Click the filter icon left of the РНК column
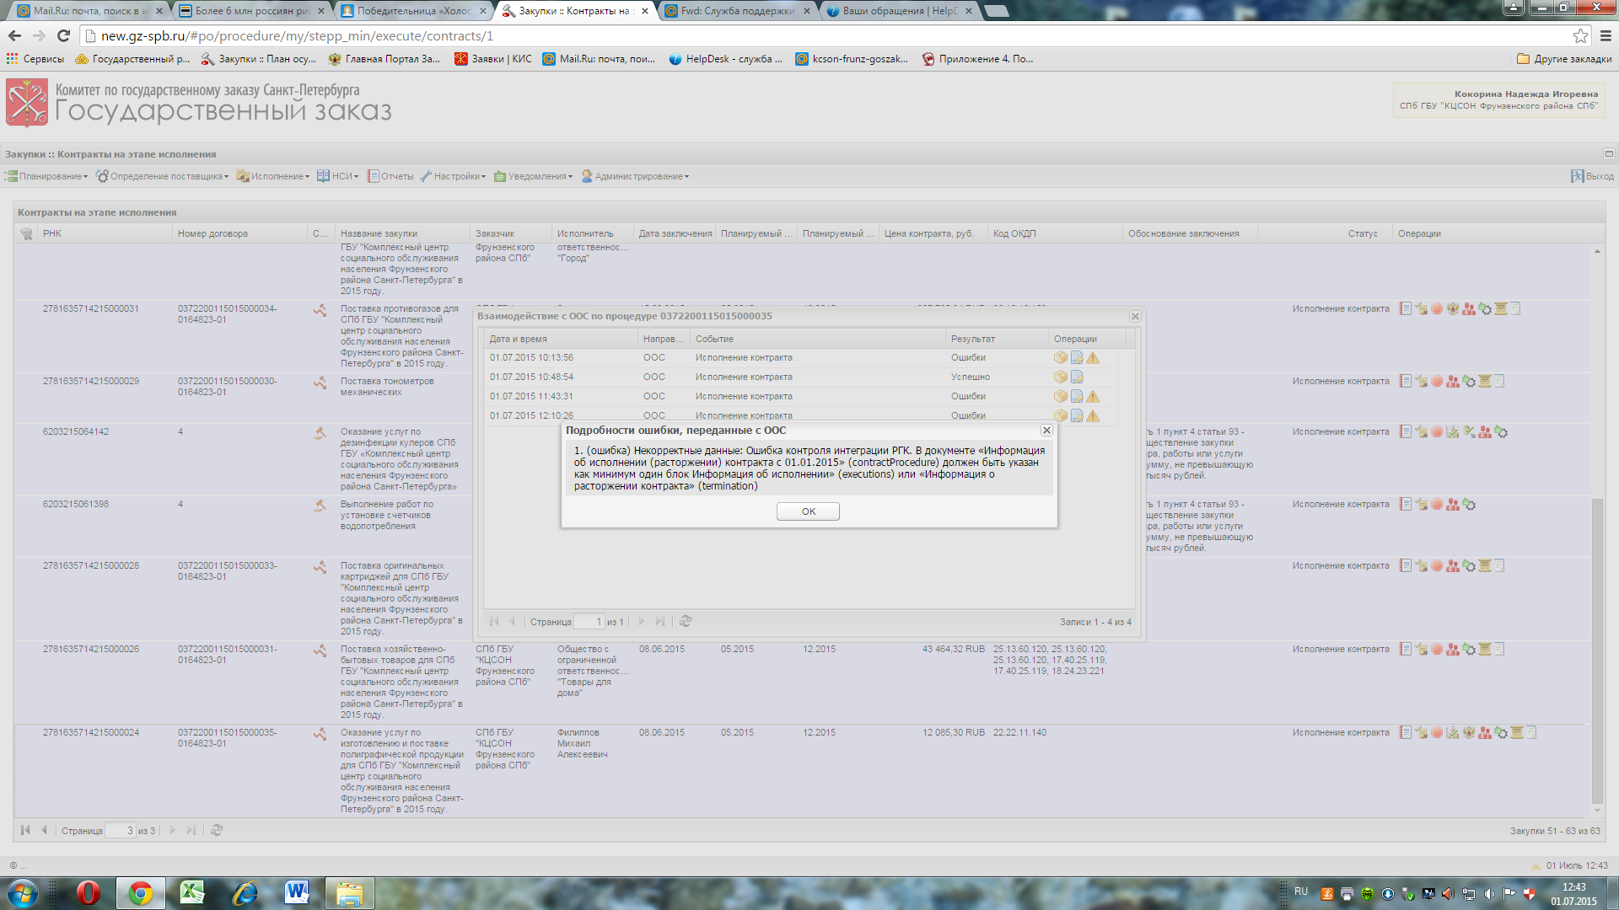 pos(26,234)
